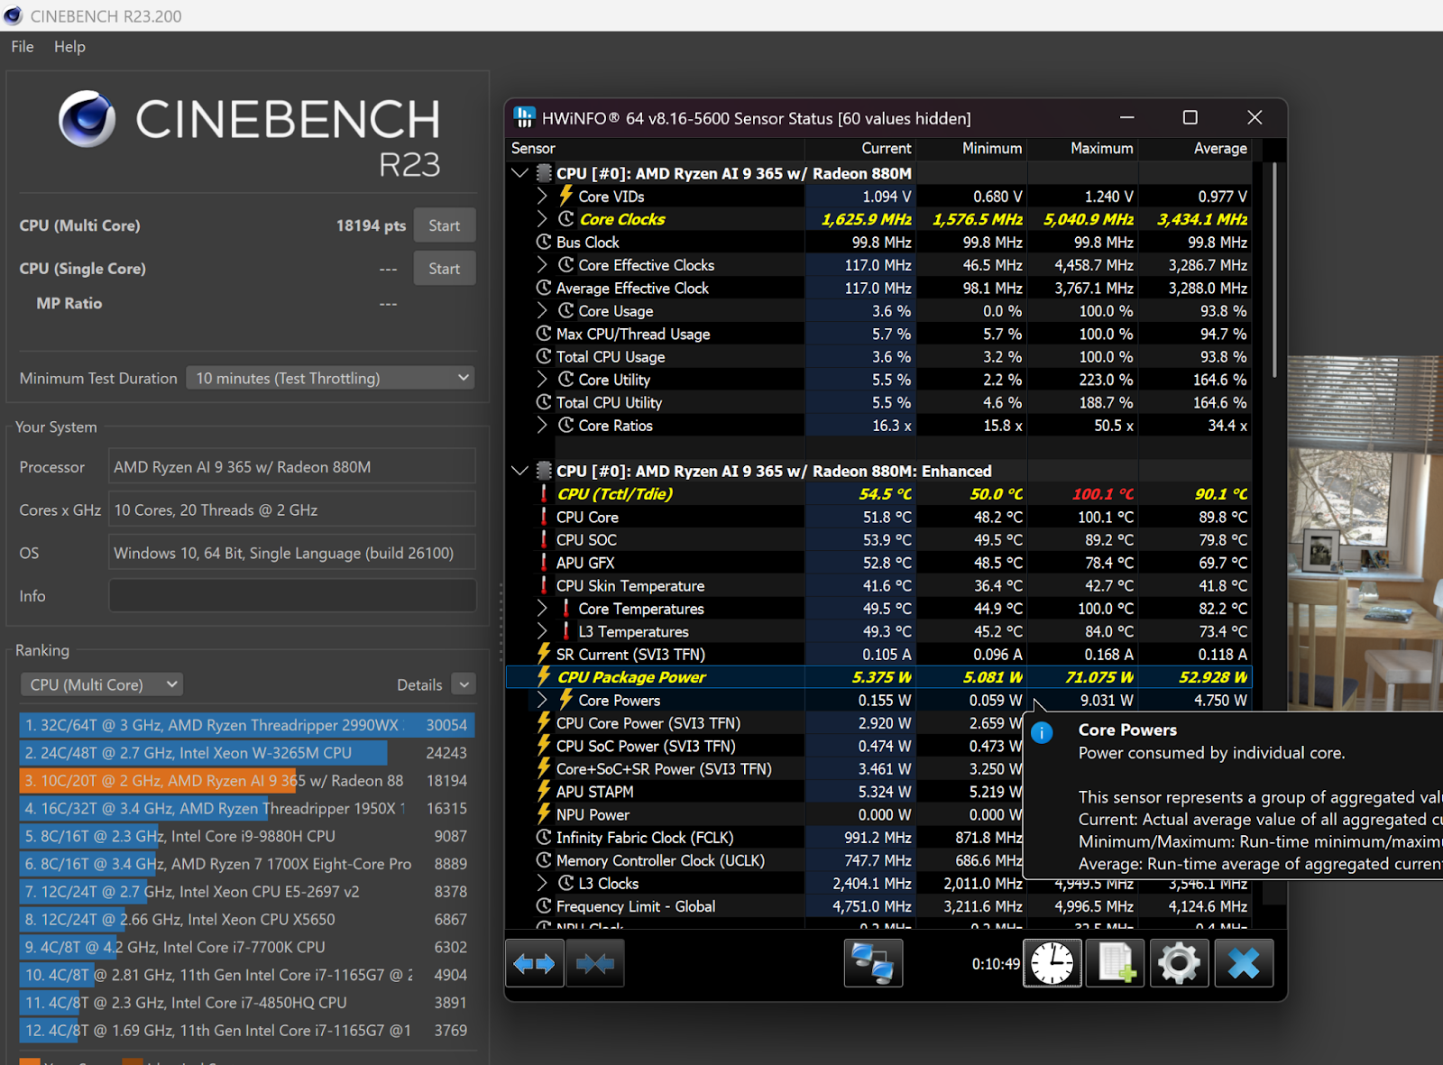The image size is (1443, 1065).
Task: Click the Average column header
Action: [1195, 148]
